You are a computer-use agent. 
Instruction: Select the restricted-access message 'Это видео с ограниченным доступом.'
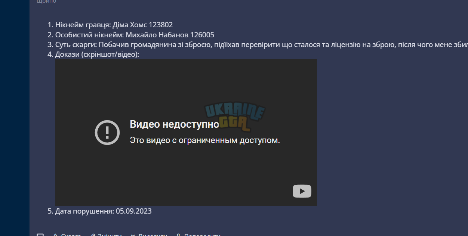click(x=205, y=140)
